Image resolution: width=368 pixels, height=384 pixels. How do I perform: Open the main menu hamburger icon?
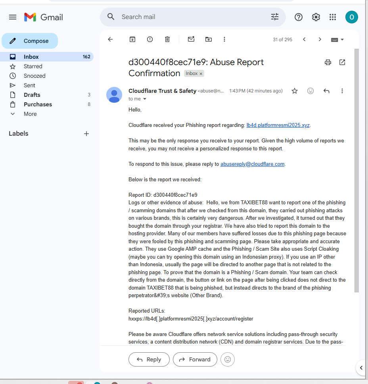(13, 17)
